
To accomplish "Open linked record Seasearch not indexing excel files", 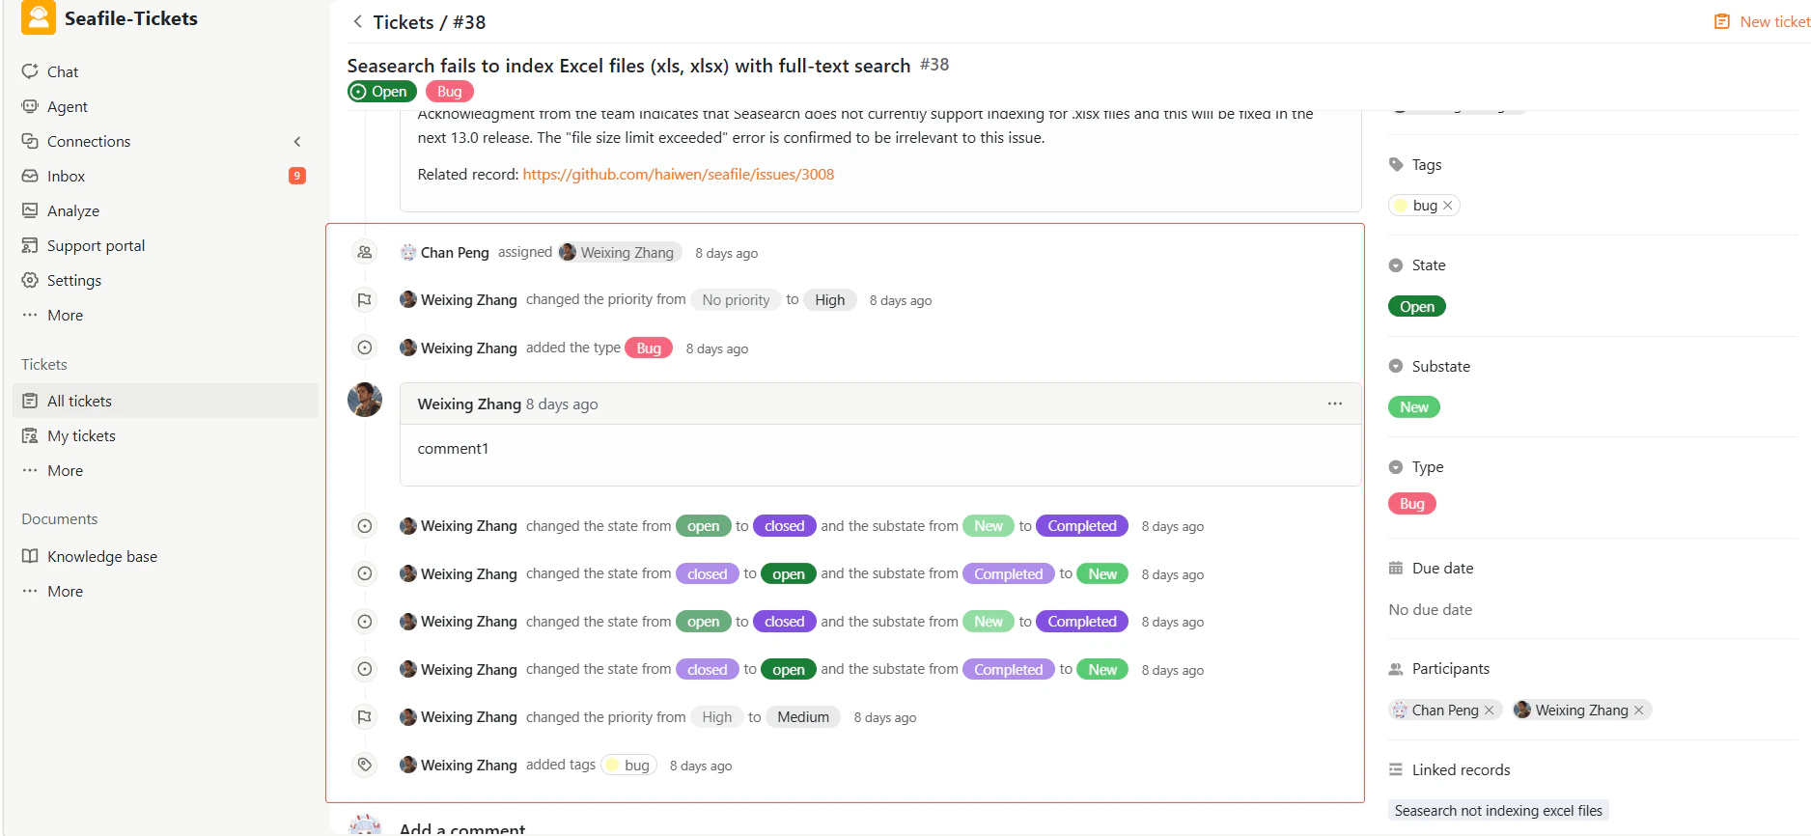I will tap(1498, 811).
